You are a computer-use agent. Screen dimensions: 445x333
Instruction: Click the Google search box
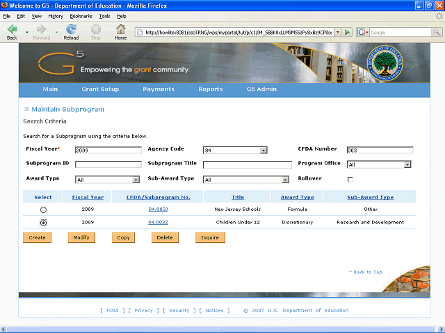(400, 33)
